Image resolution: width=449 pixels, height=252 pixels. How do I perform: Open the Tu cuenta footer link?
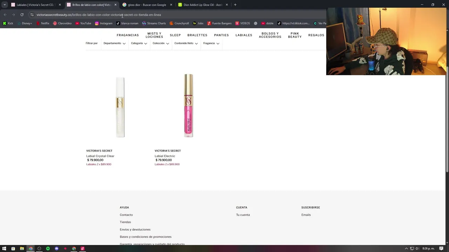pos(243,215)
